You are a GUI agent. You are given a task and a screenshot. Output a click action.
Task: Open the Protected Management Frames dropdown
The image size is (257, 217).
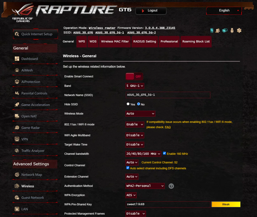coord(135,214)
